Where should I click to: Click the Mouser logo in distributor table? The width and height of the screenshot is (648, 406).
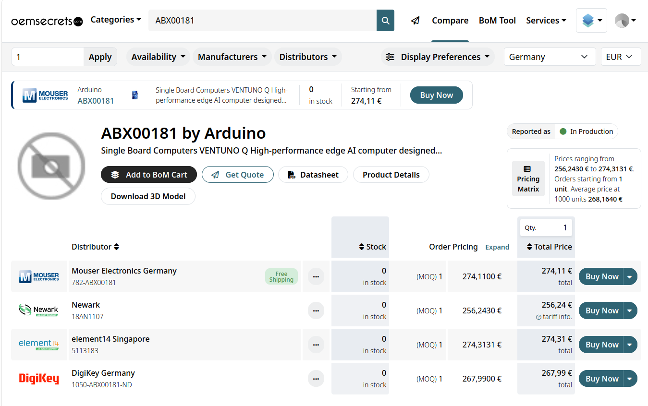pyautogui.click(x=39, y=276)
